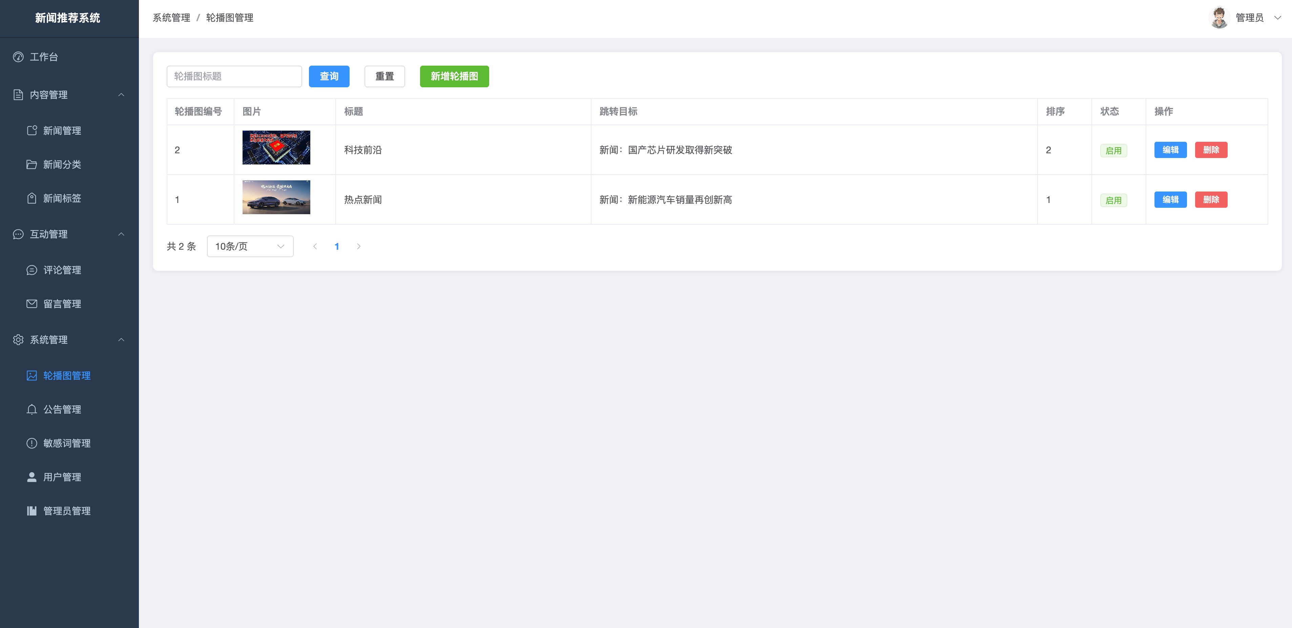Edit the 科技前沿 carousel row
This screenshot has height=628, width=1292.
coord(1170,150)
